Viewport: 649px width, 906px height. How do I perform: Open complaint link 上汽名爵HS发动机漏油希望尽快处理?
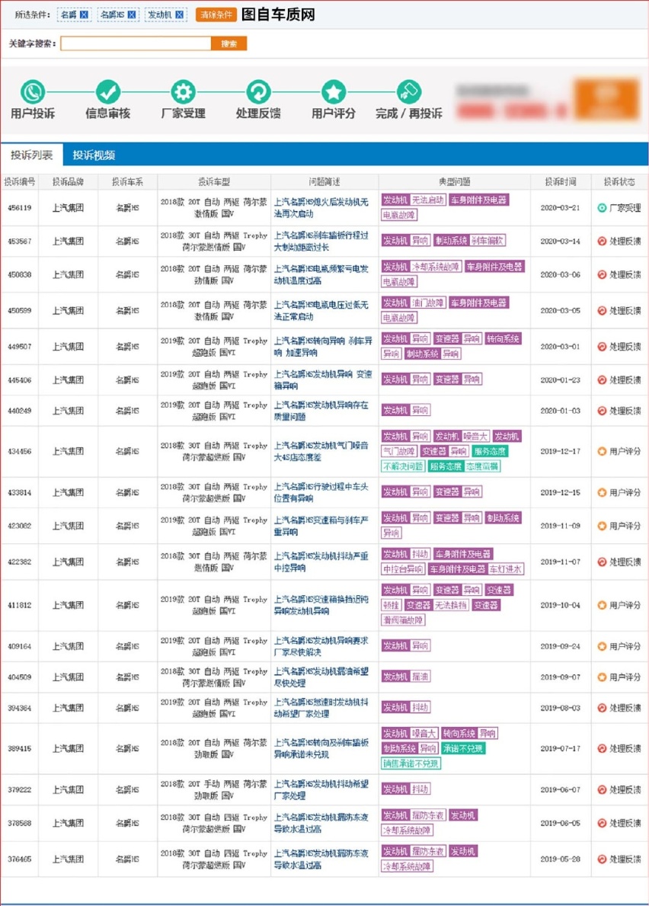point(321,677)
